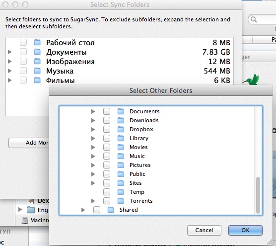The width and height of the screenshot is (276, 246).
Task: Tick the Library folder checkbox
Action: (107, 138)
